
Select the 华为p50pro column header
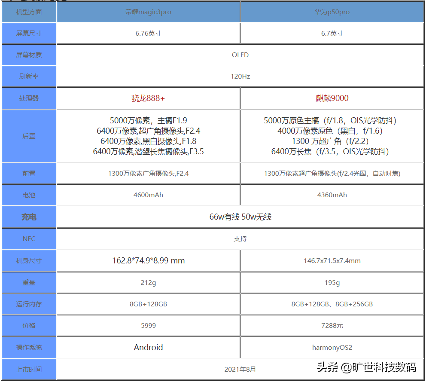point(332,12)
